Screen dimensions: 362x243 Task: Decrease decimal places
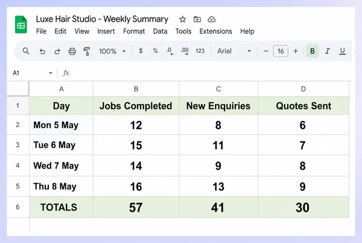(170, 51)
